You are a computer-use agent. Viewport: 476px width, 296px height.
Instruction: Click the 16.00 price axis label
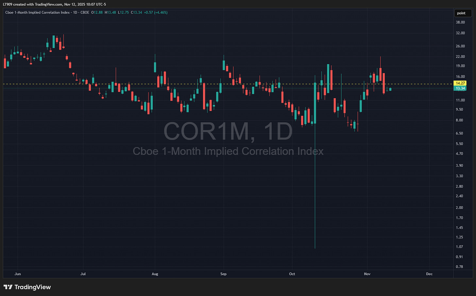460,77
